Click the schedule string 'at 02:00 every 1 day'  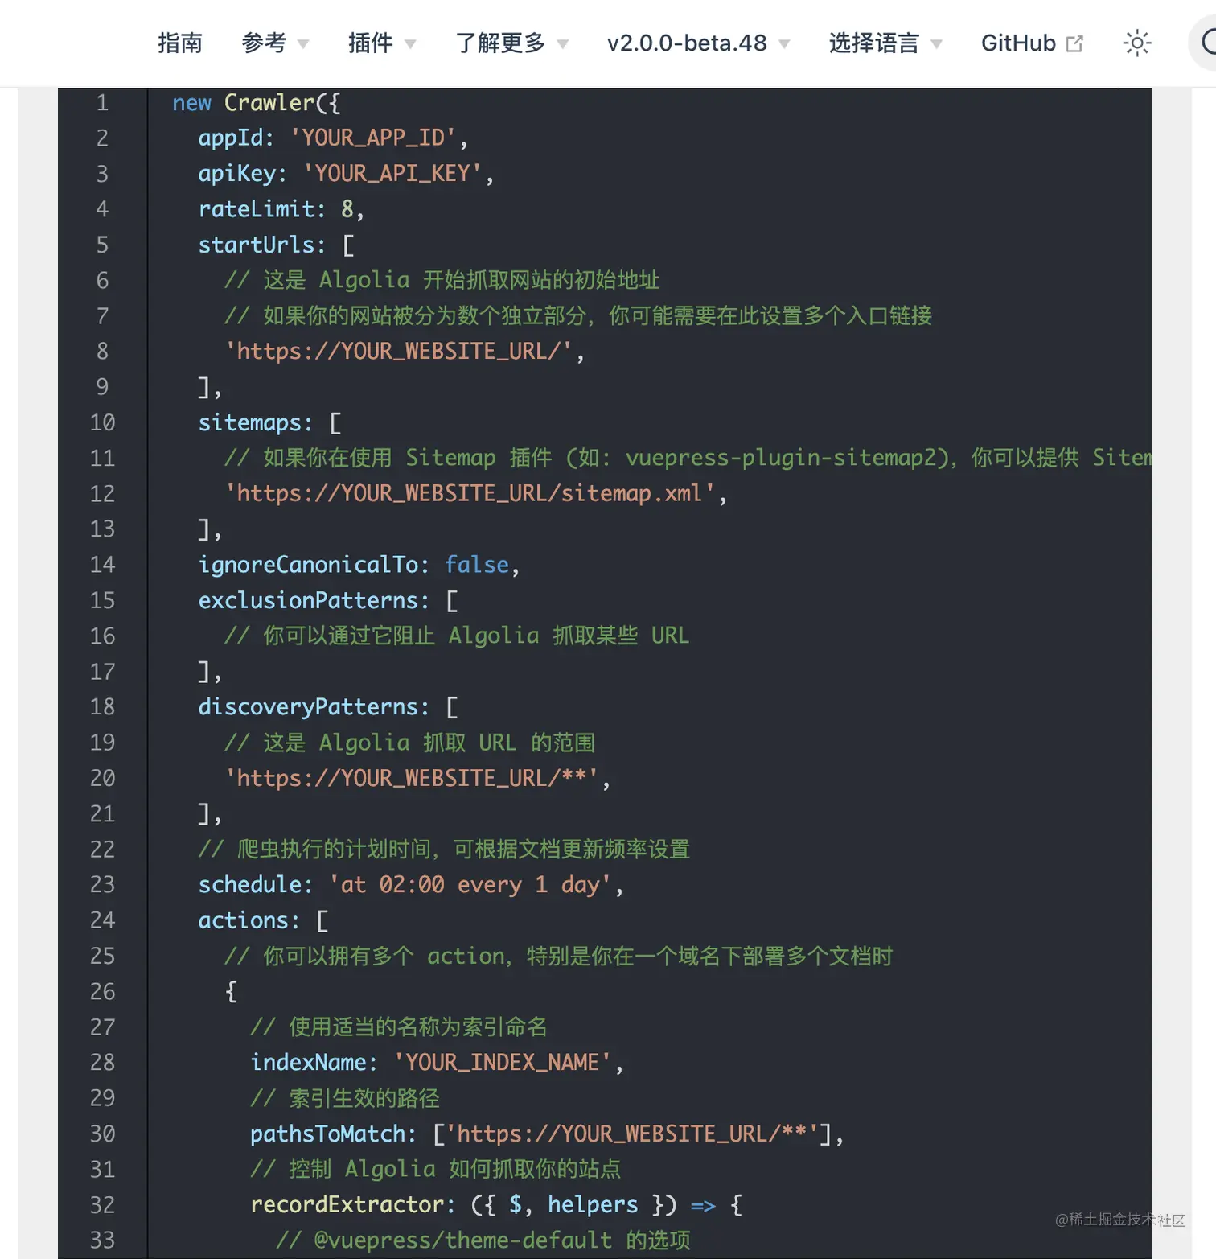pos(470,885)
